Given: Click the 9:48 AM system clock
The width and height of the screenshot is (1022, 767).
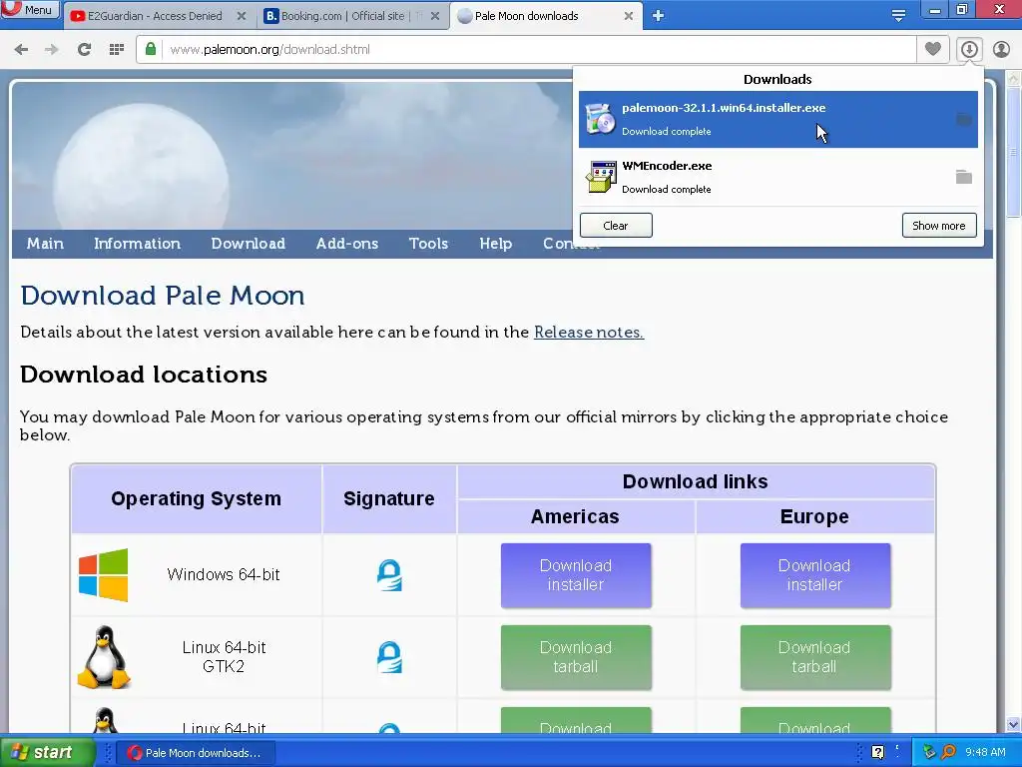Looking at the screenshot, I should 985,753.
